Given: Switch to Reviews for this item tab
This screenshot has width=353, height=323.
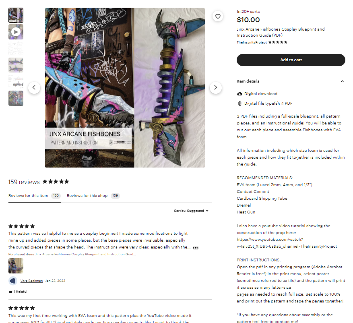Looking at the screenshot, I should [x=35, y=195].
